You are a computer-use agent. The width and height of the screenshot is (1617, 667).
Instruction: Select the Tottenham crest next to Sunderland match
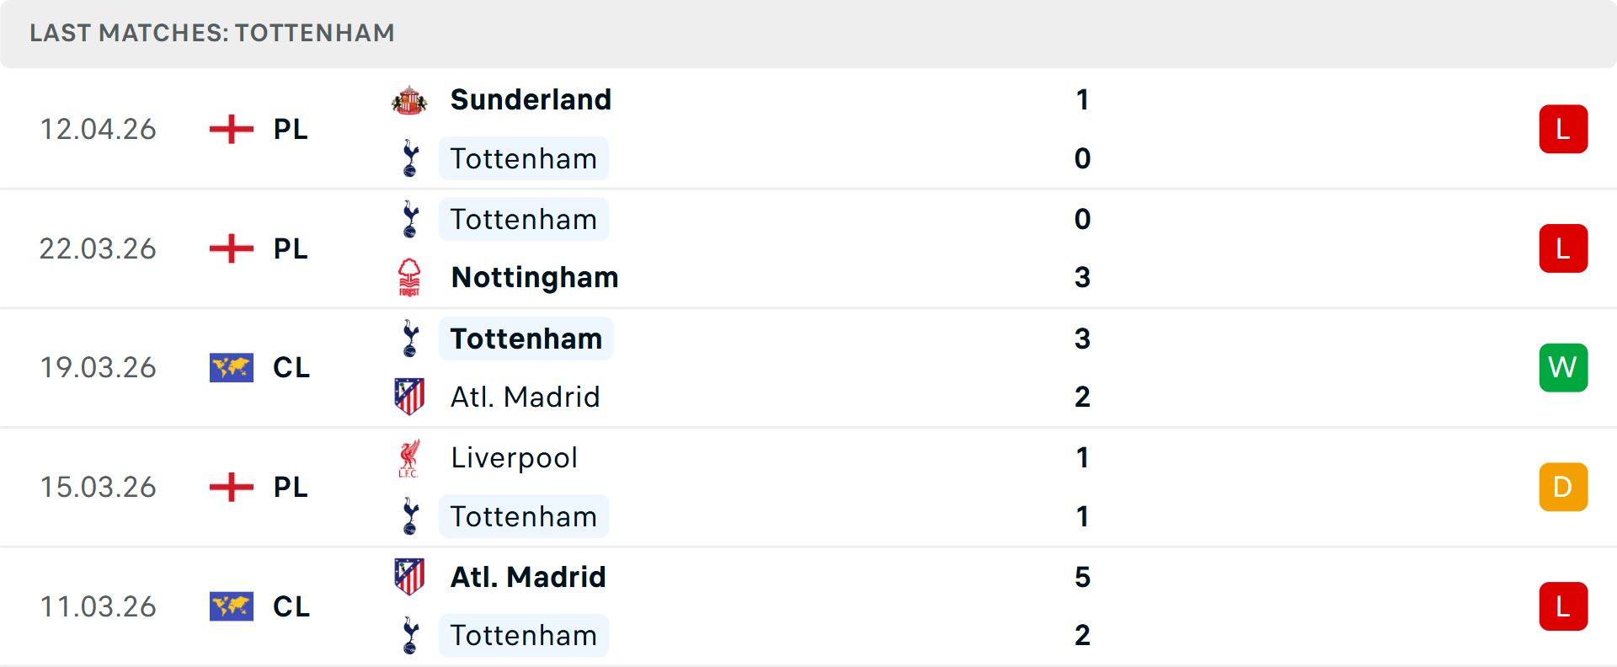coord(410,158)
